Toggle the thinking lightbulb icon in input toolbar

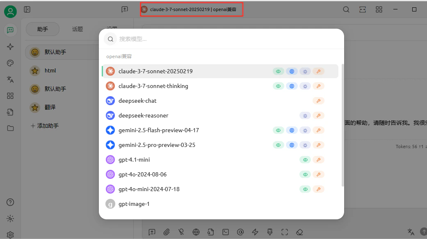point(181,232)
